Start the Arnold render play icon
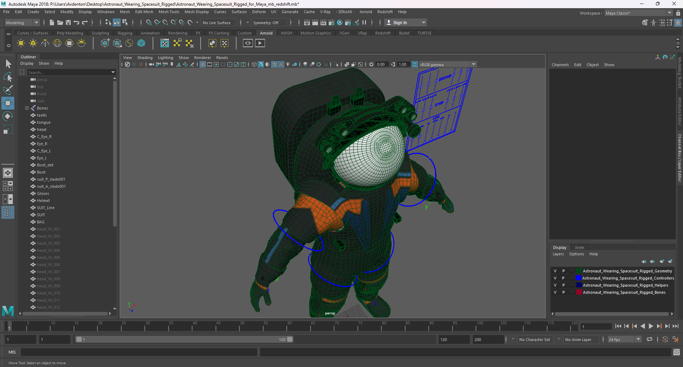 [x=260, y=43]
